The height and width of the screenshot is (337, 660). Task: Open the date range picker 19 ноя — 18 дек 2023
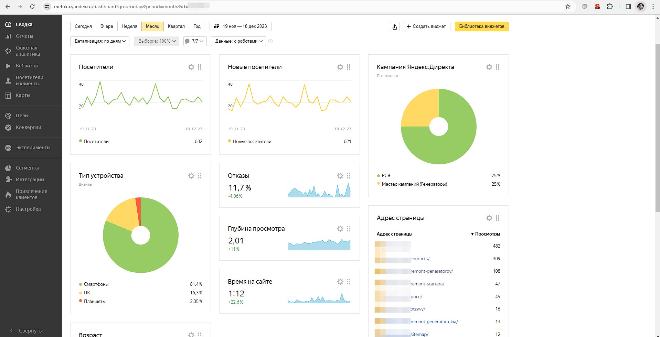pyautogui.click(x=241, y=26)
